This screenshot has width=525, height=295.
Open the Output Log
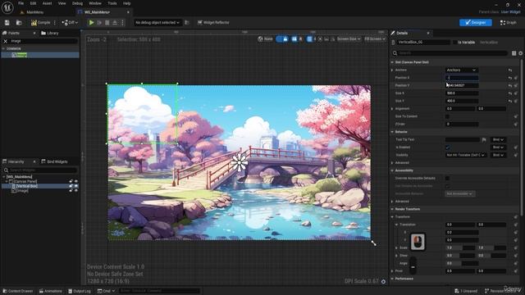click(x=80, y=291)
